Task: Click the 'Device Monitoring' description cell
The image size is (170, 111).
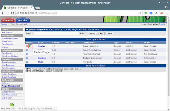Action: (x=90, y=46)
